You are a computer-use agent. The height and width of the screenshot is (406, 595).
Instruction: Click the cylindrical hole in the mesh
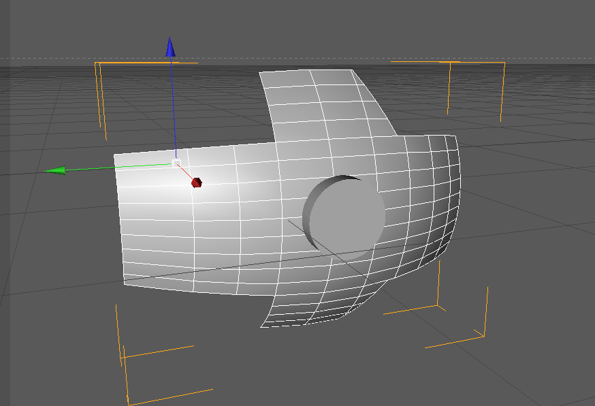pyautogui.click(x=344, y=217)
